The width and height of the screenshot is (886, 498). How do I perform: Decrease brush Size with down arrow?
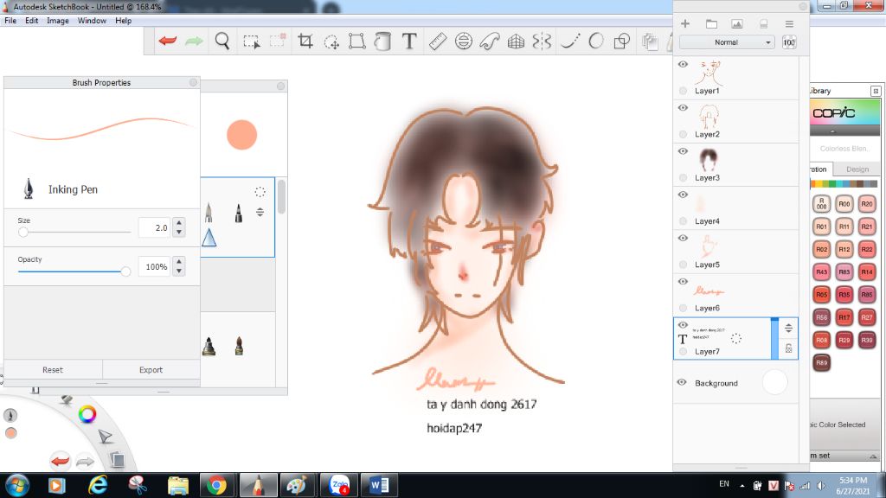[179, 232]
